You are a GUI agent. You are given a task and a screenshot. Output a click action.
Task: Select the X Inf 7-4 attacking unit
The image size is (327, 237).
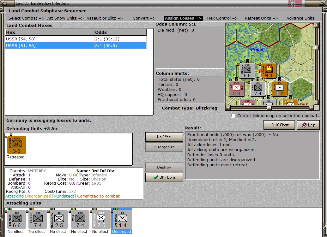pos(80,220)
